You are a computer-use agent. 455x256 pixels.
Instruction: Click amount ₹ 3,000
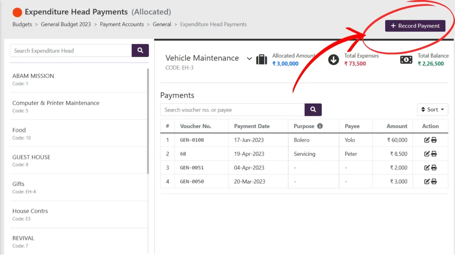click(399, 181)
